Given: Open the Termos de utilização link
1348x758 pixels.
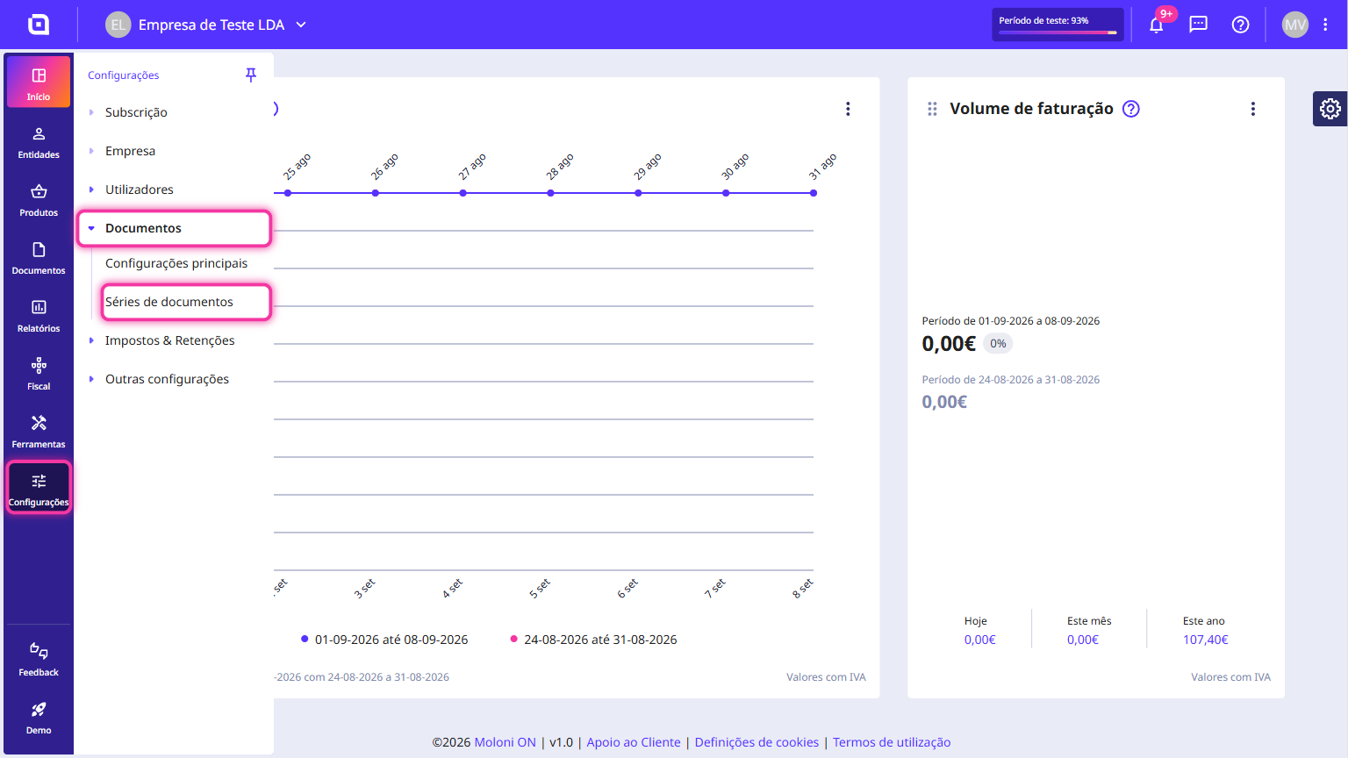Looking at the screenshot, I should click(892, 742).
